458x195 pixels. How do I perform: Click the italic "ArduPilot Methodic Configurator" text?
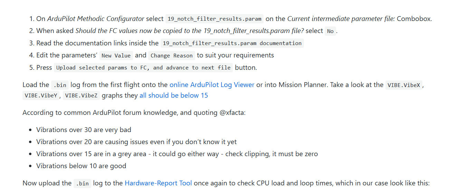[96, 19]
